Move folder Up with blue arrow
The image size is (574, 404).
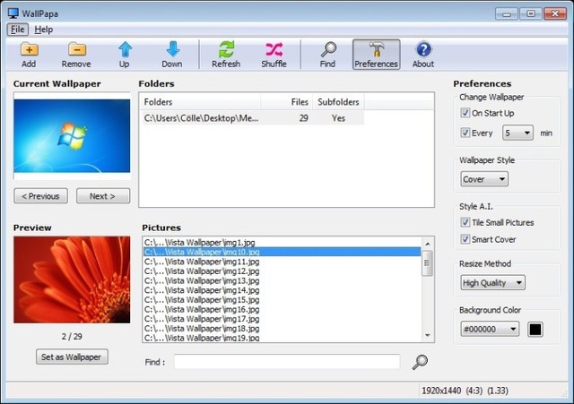pos(125,55)
